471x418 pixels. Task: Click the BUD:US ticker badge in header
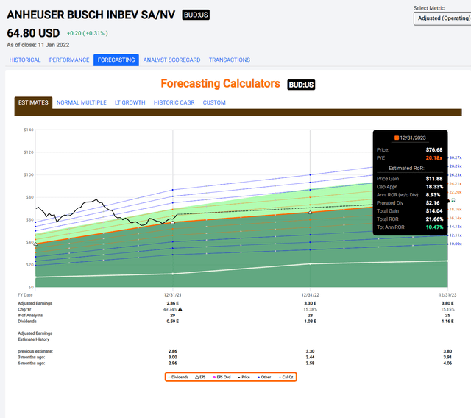click(x=196, y=15)
